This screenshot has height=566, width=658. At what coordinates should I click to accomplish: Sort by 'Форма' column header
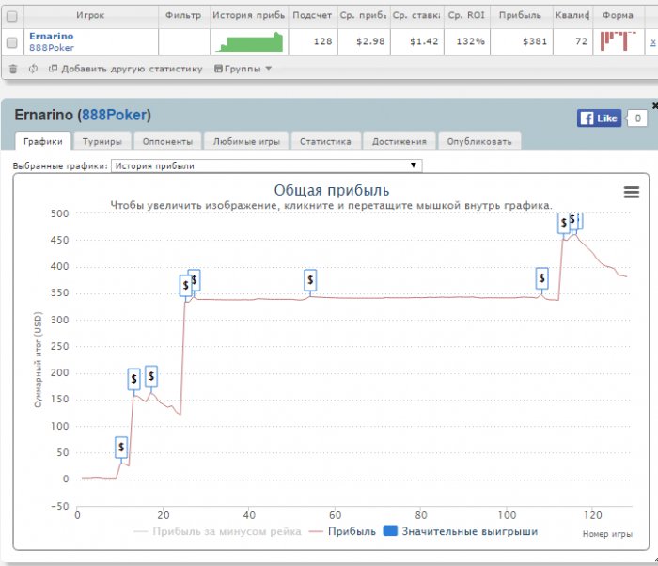pos(618,16)
